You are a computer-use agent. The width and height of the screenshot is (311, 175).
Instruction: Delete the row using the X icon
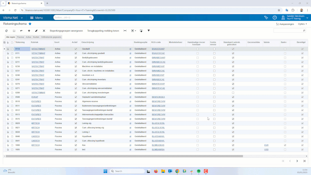pyautogui.click(x=44, y=31)
